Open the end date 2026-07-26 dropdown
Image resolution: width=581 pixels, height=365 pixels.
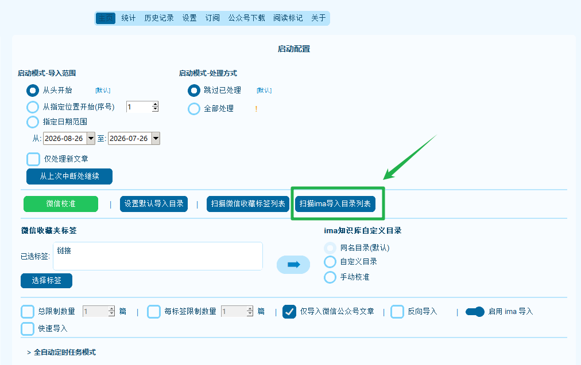pyautogui.click(x=156, y=138)
